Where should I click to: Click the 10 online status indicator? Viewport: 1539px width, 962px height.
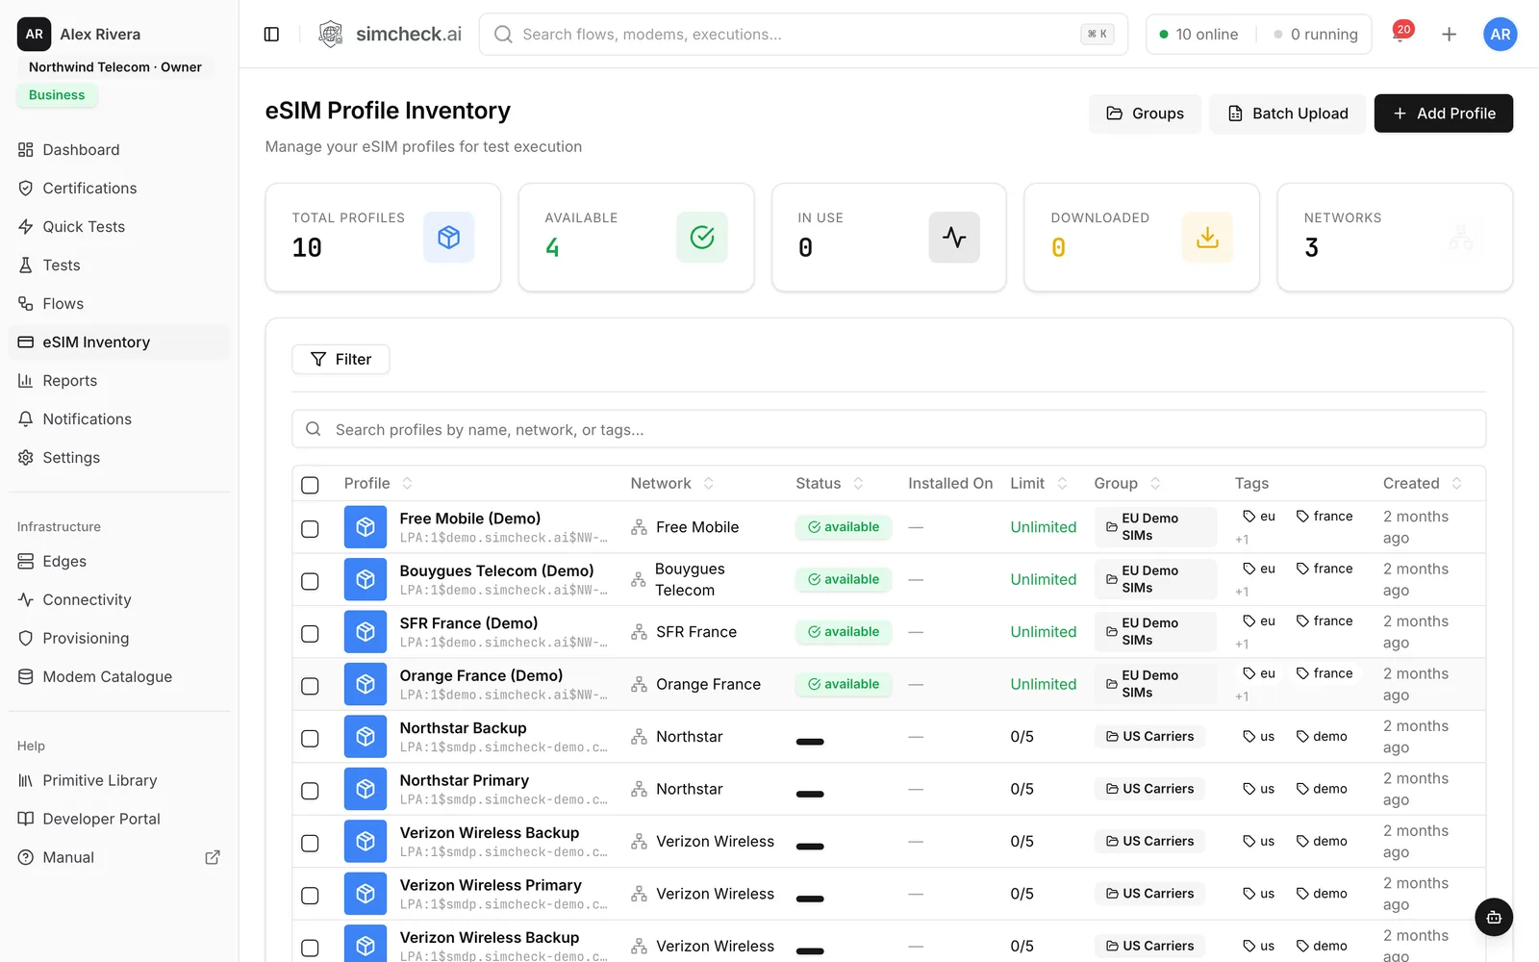(x=1198, y=35)
